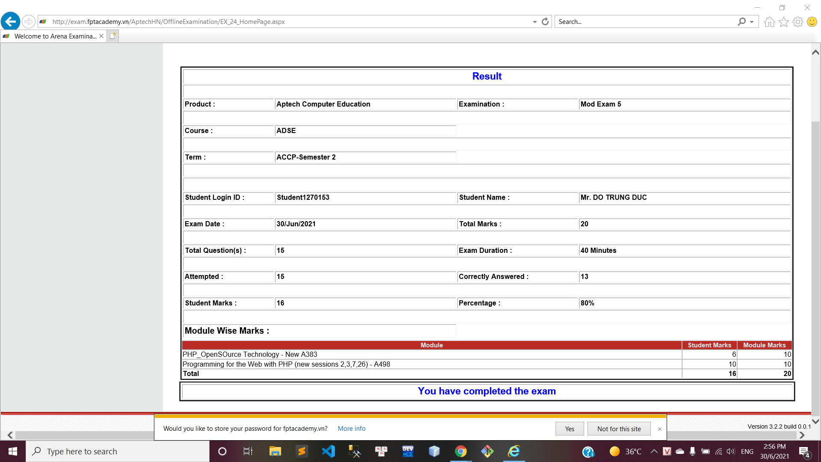This screenshot has height=462, width=821.
Task: Open Cortana circle icon
Action: 222,451
